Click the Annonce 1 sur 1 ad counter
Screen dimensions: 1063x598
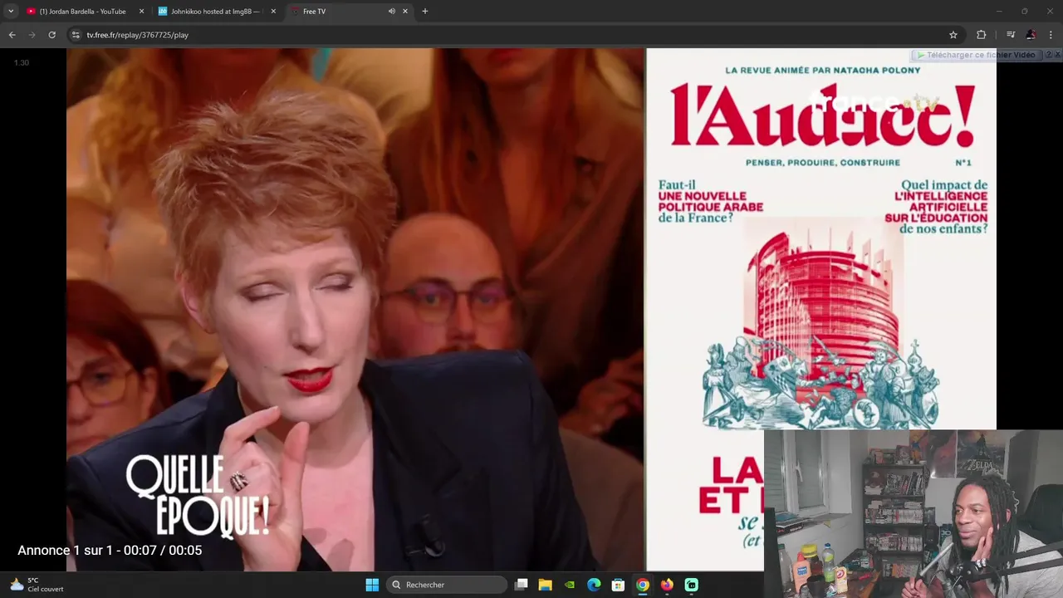click(110, 550)
